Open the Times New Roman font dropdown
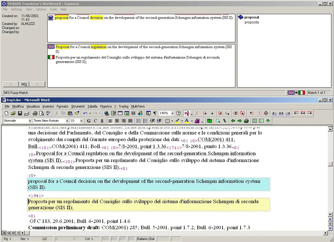Image resolution: width=334 pixels, height=242 pixels. [67, 121]
